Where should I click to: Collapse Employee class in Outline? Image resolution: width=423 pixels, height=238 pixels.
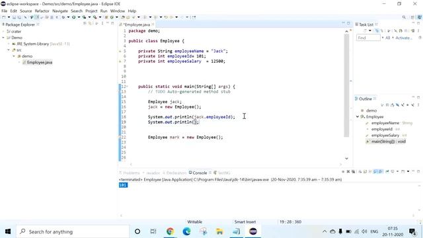point(358,116)
